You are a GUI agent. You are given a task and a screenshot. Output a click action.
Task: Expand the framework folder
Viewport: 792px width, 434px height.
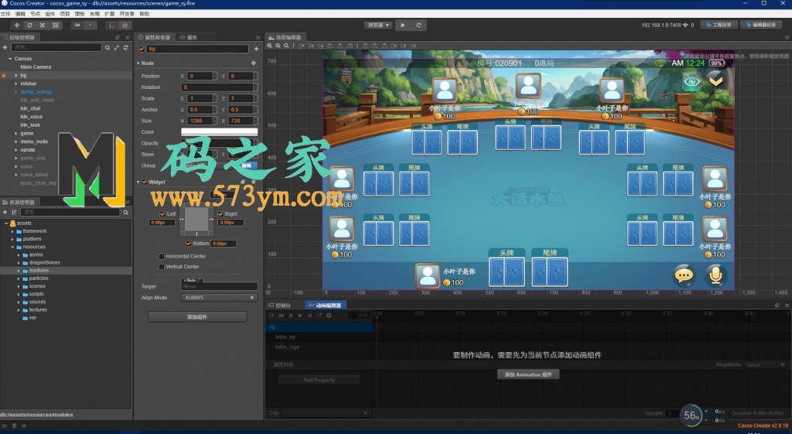(12, 231)
